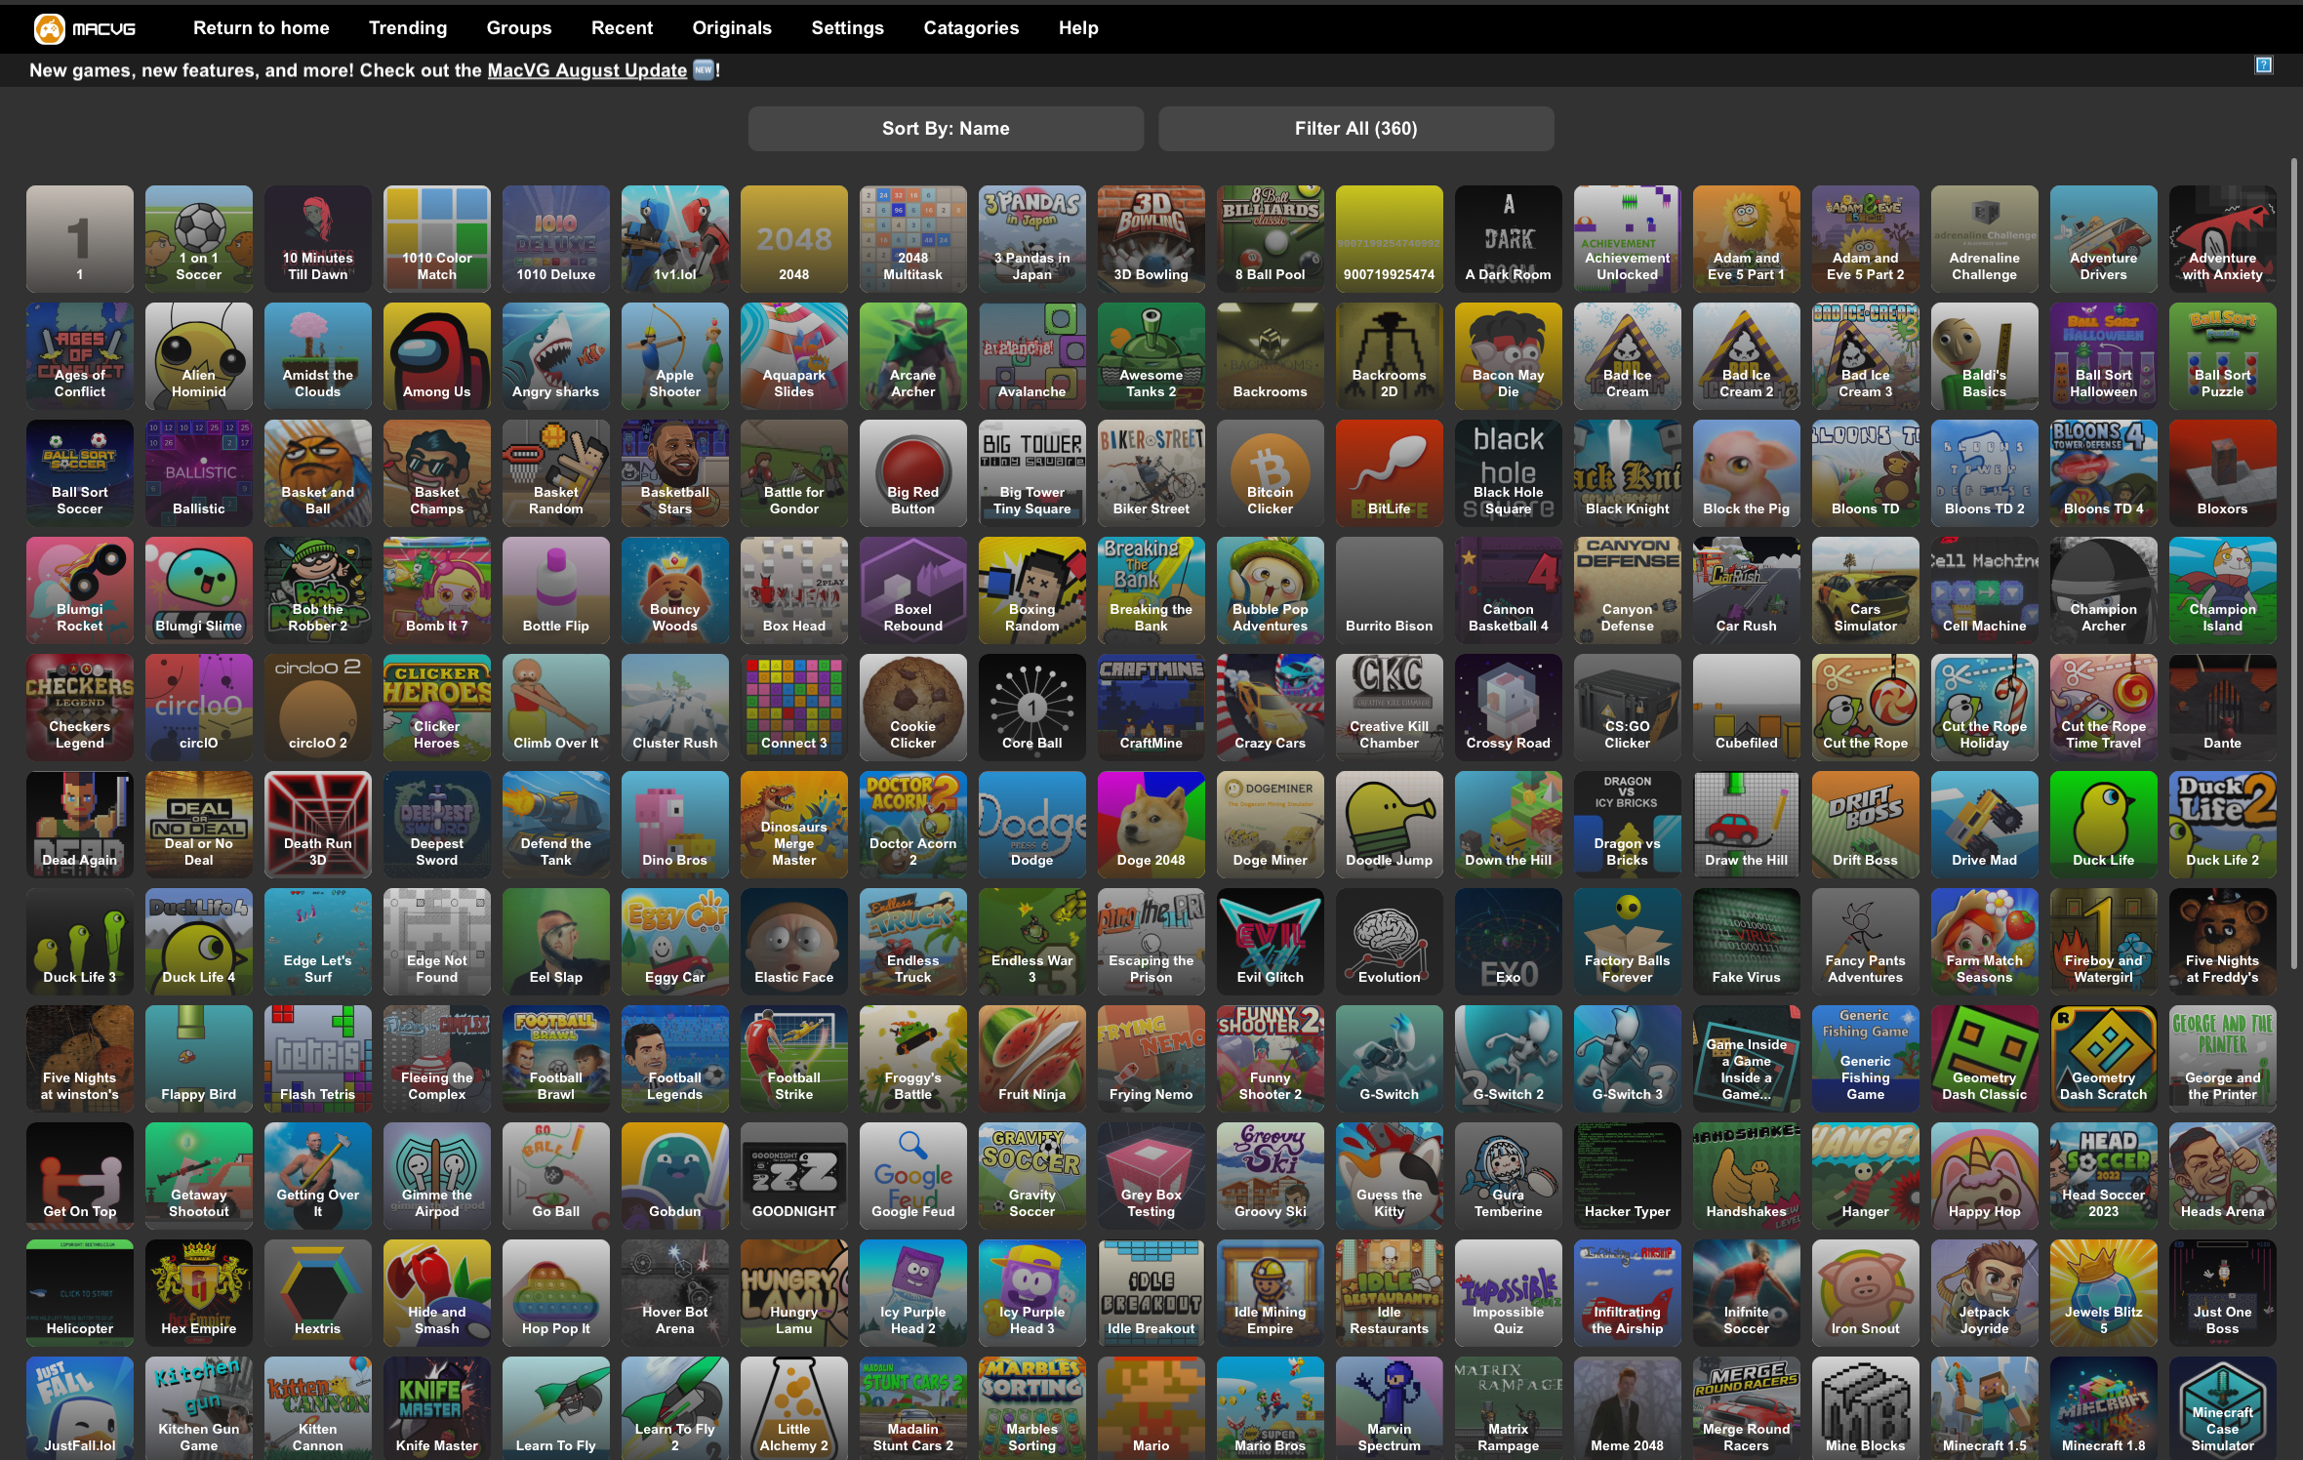Viewport: 2303px width, 1460px height.
Task: Launch the 2048 game tile
Action: click(794, 239)
